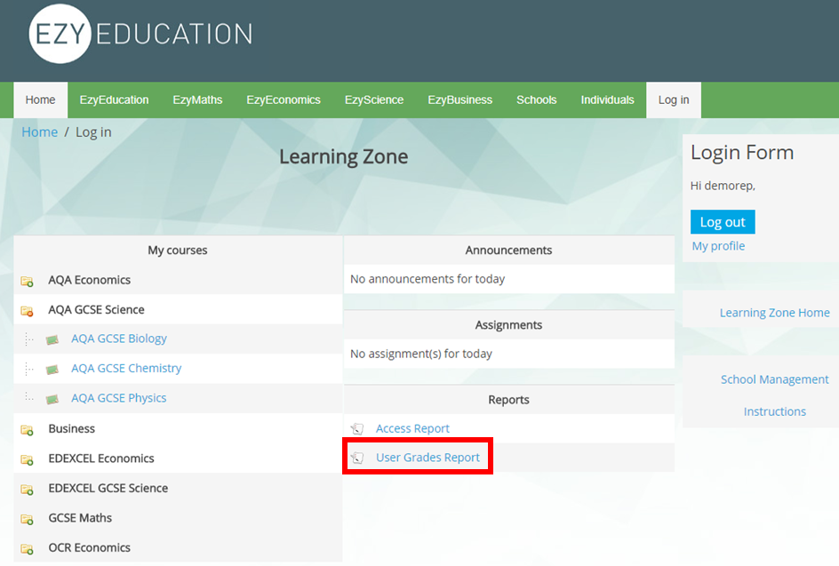Open the User Grades Report link
The width and height of the screenshot is (839, 566).
tap(427, 458)
